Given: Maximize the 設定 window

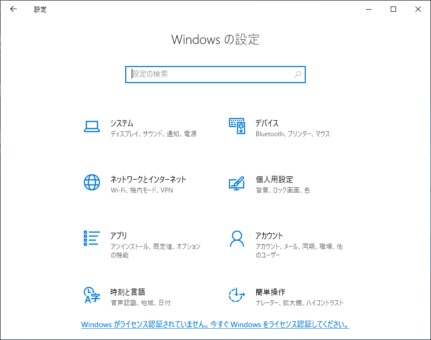Looking at the screenshot, I should pos(393,9).
